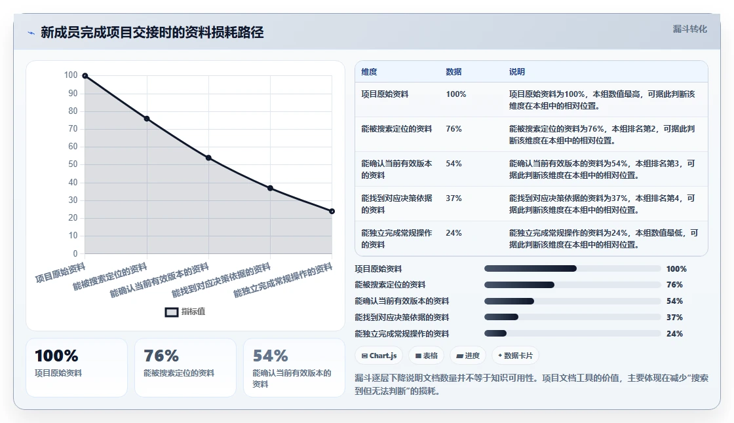Click the 76% data card
Screen dimensions: 734x423
pyautogui.click(x=185, y=368)
